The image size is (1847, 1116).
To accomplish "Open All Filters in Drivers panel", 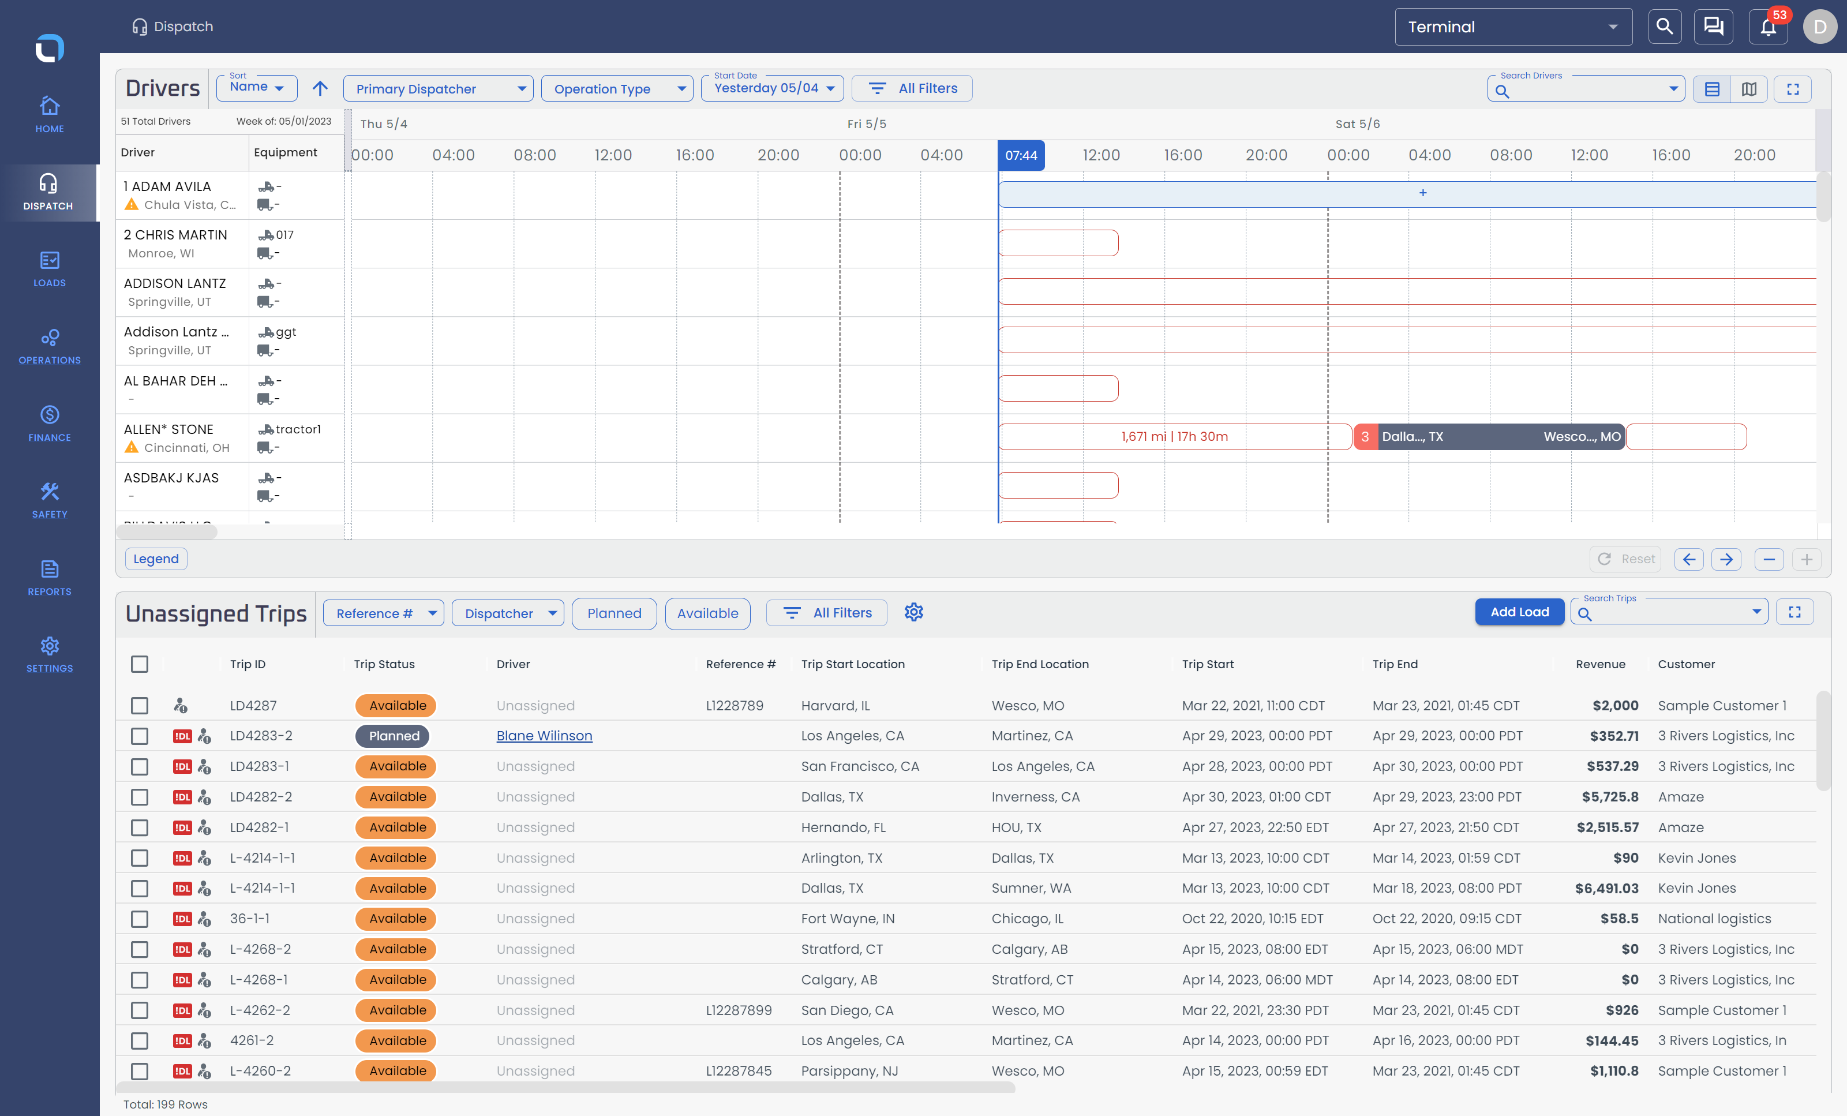I will [x=912, y=88].
